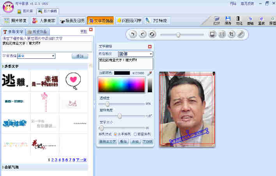Select 竖直排列 vertical layout radio button
The height and width of the screenshot is (176, 276).
tap(135, 134)
